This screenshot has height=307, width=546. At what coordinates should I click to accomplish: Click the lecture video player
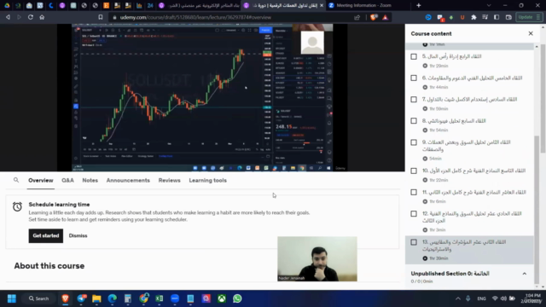point(202,97)
